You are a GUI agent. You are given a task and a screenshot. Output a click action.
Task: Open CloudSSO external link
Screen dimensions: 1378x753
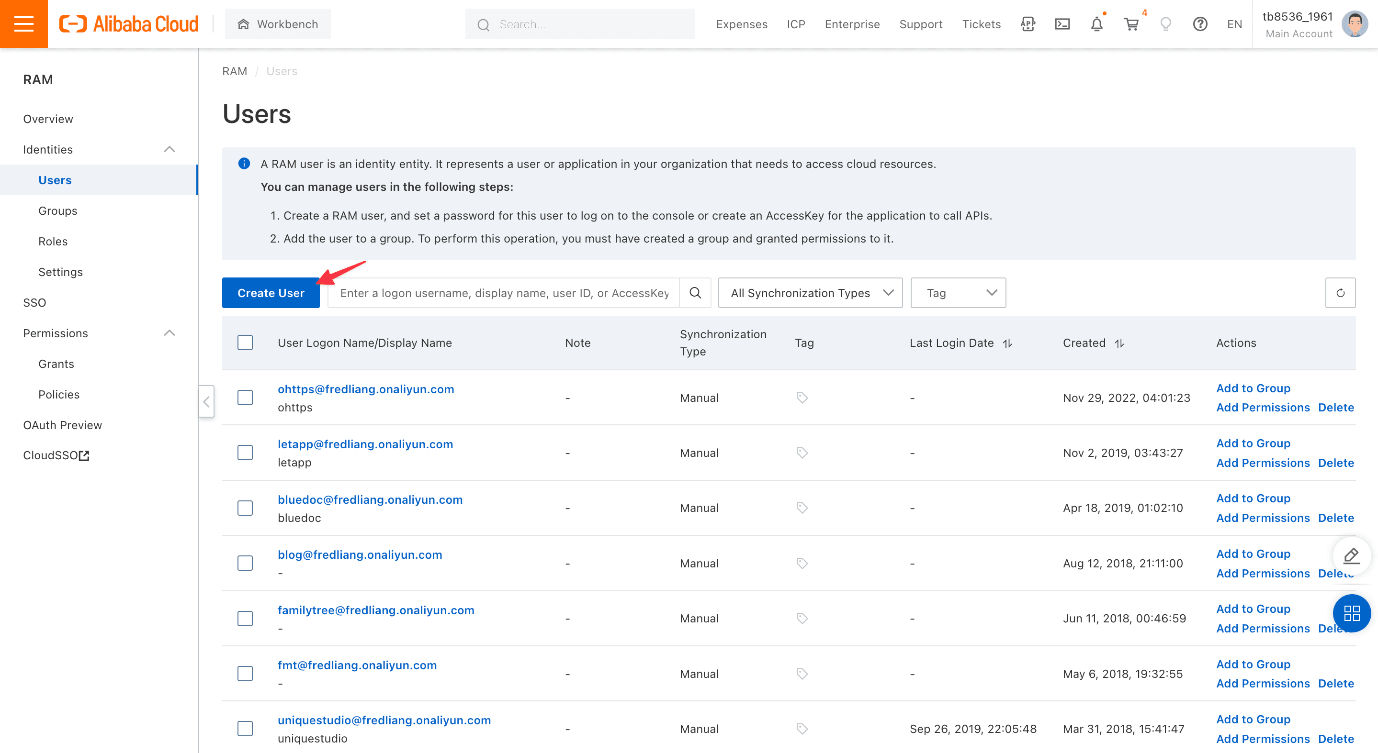pyautogui.click(x=56, y=455)
